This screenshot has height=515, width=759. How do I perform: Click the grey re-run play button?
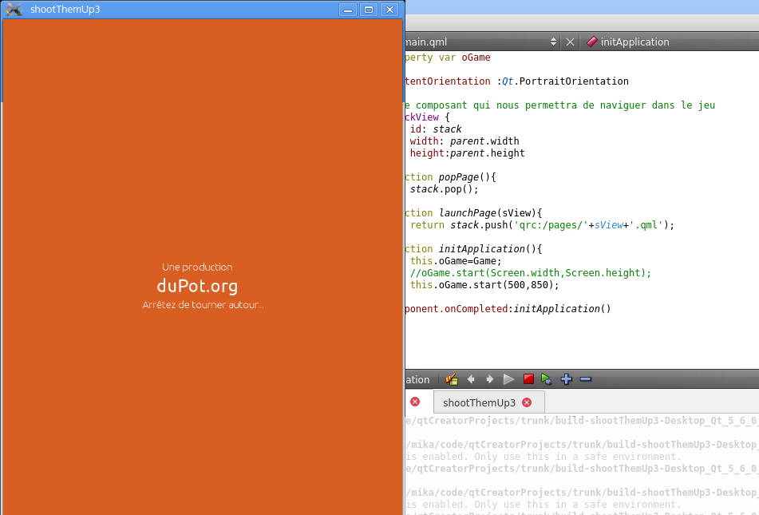pos(508,379)
